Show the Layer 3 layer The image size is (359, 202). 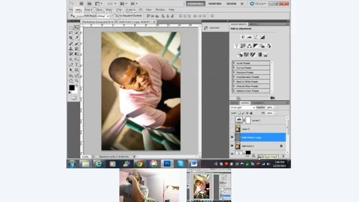[232, 129]
